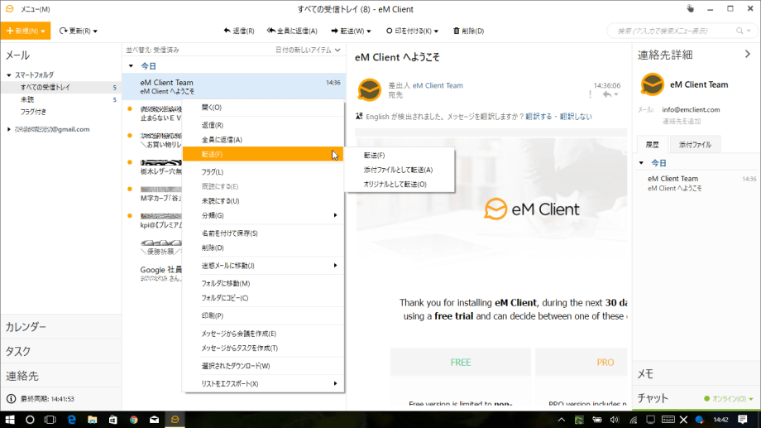
Task: Choose メッセージからタスクを作成(T) menu item
Action: (x=263, y=348)
